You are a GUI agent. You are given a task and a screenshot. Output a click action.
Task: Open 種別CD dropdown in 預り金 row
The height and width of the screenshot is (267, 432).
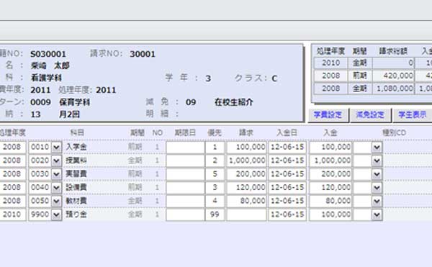[x=377, y=214]
